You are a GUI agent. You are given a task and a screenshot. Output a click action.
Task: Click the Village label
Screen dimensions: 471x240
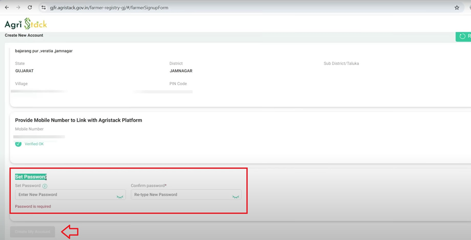(22, 84)
